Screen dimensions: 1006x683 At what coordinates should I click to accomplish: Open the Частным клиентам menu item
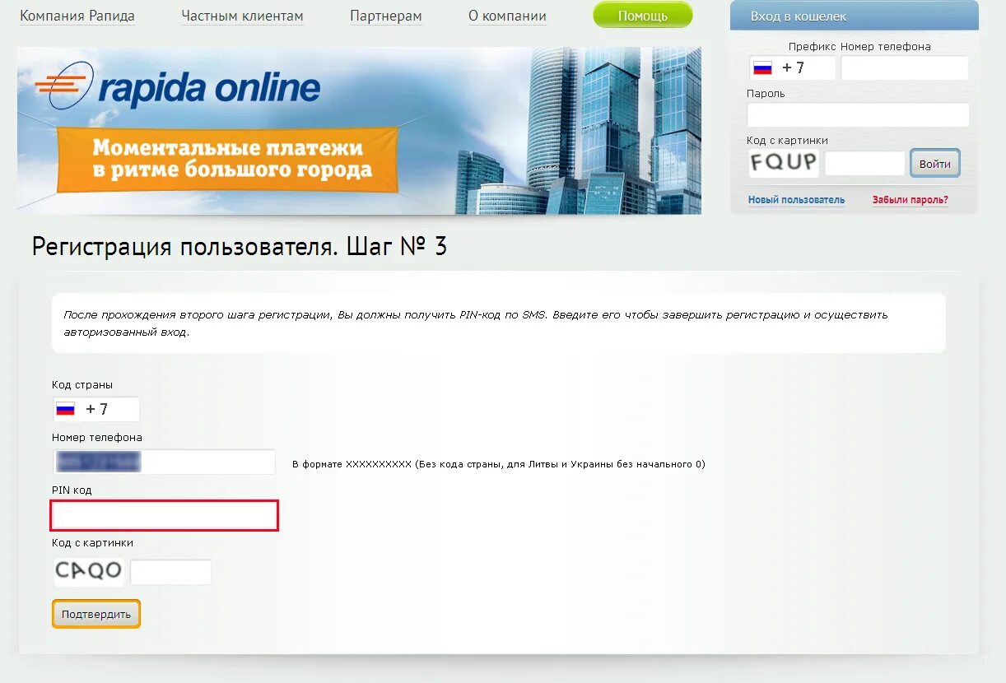242,16
